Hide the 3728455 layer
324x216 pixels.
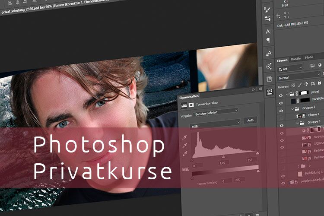point(282,147)
